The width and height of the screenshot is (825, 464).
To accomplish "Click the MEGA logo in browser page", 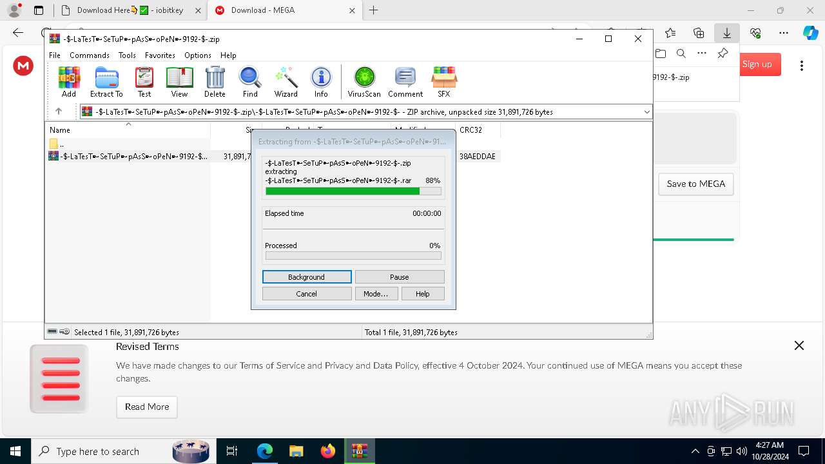I will coord(23,65).
